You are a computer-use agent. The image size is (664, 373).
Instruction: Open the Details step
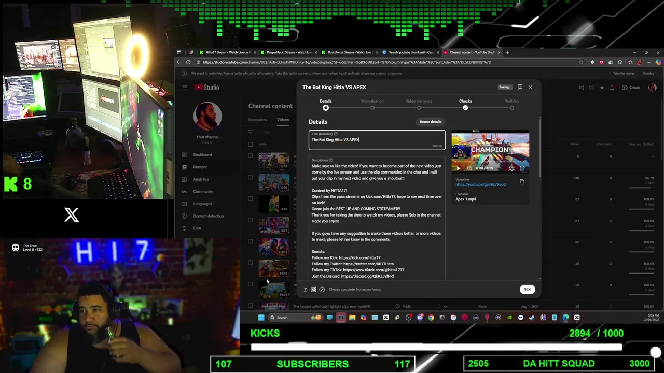(x=326, y=104)
